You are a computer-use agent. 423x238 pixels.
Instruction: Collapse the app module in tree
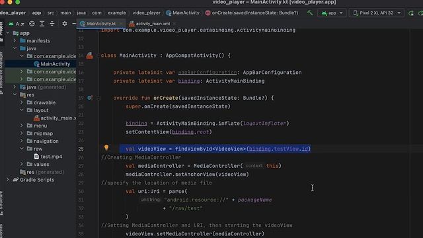pyautogui.click(x=8, y=33)
